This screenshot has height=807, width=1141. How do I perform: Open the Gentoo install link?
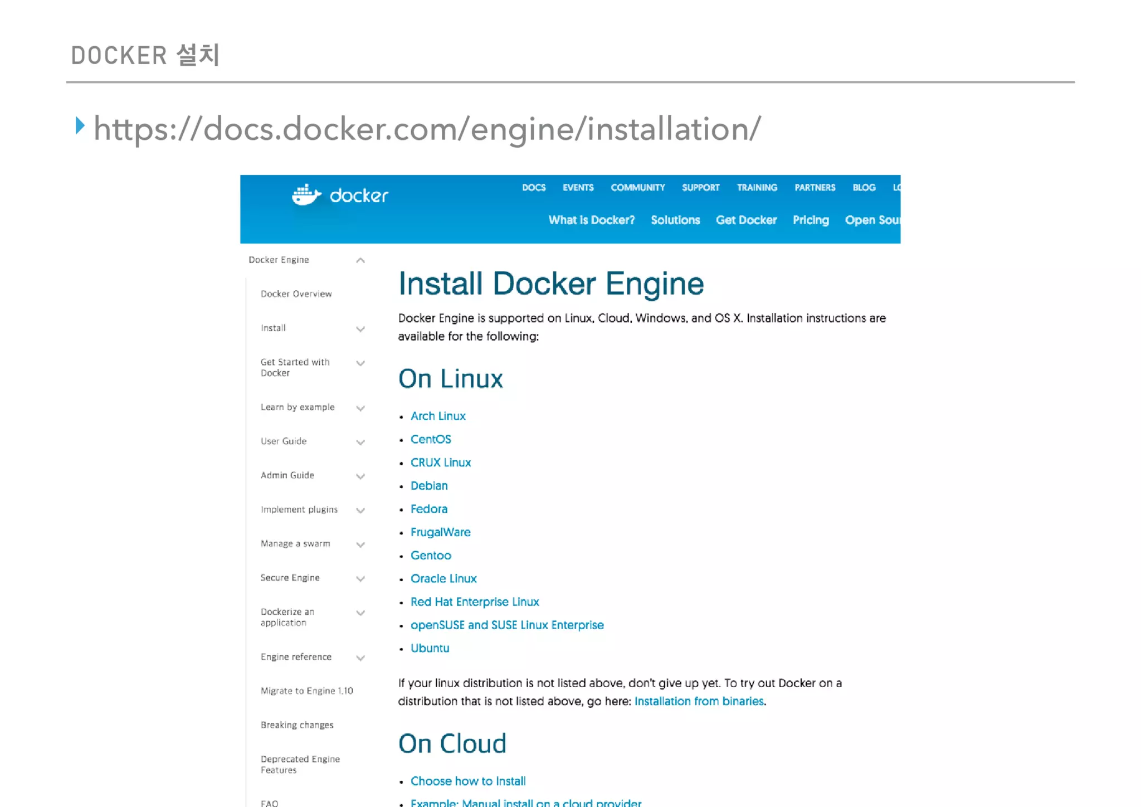click(431, 556)
